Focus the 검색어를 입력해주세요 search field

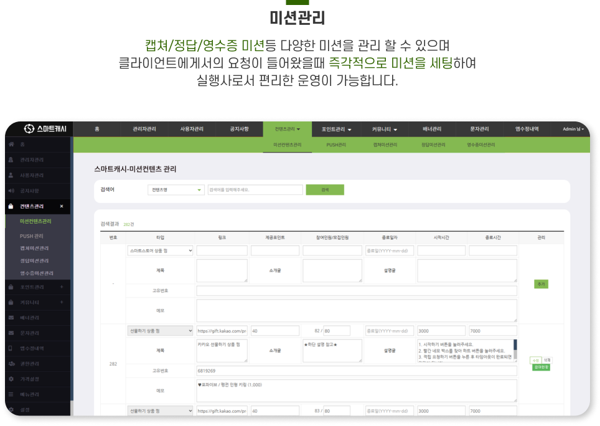coord(255,190)
